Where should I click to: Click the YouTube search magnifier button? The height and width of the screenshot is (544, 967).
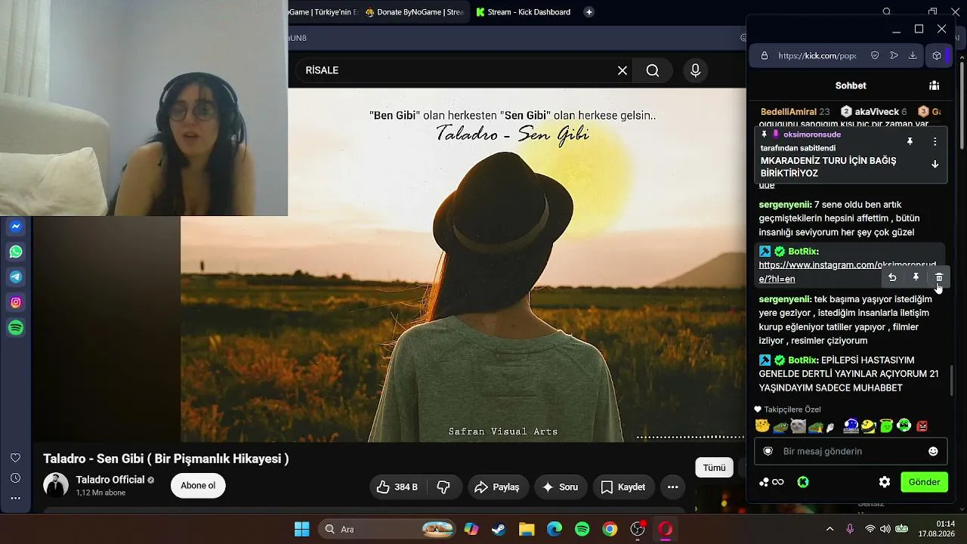pyautogui.click(x=653, y=70)
